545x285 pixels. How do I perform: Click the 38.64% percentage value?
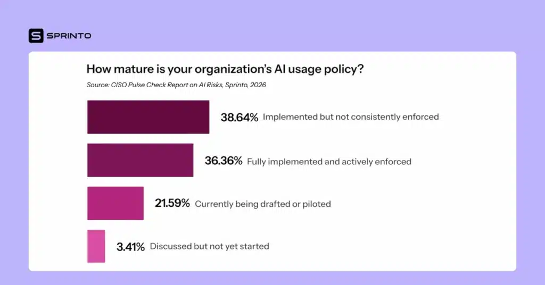tap(240, 117)
